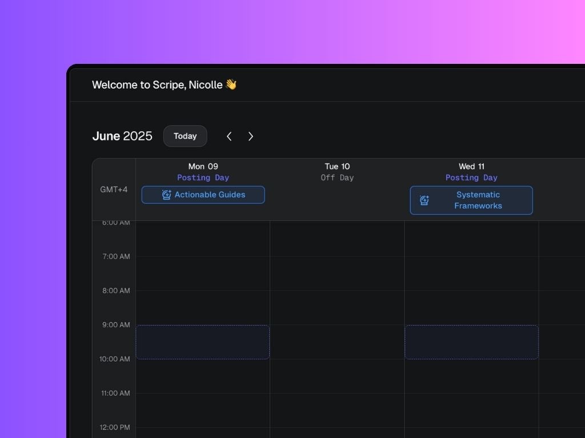Select the Wed 11 day header

coord(471,166)
